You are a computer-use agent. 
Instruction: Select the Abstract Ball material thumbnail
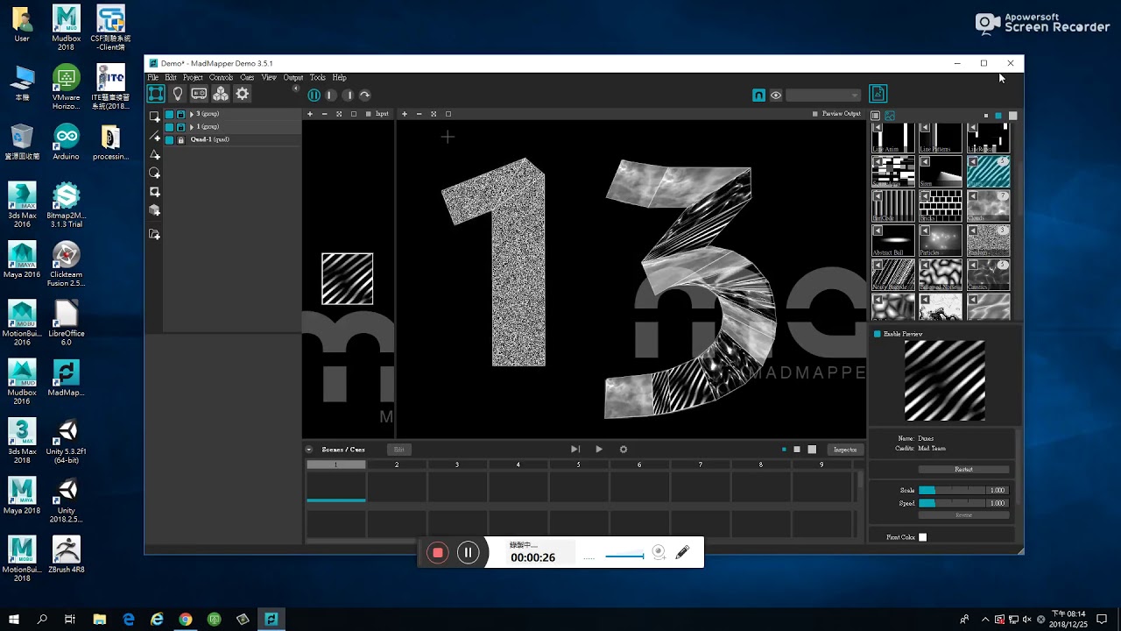[893, 240]
